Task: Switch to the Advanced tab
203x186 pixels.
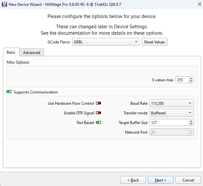Action: (31, 52)
